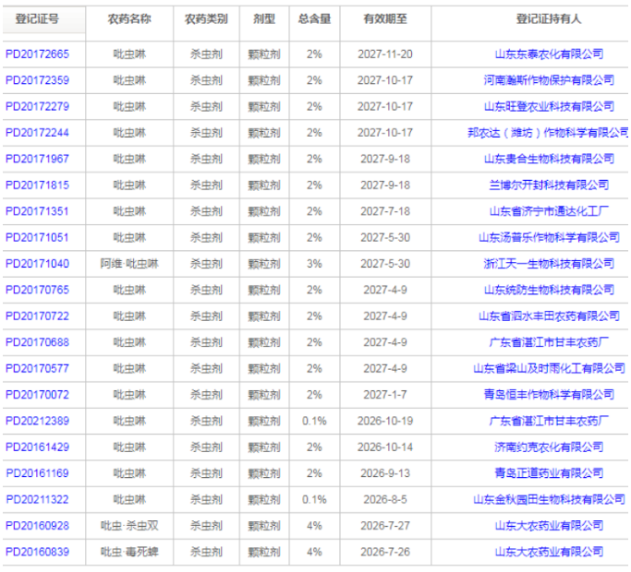Click the 有效期至 column header
This screenshot has height=572, width=631.
coord(385,18)
